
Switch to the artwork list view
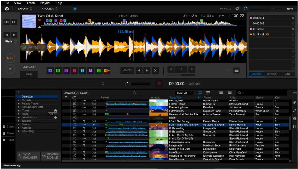208,93
